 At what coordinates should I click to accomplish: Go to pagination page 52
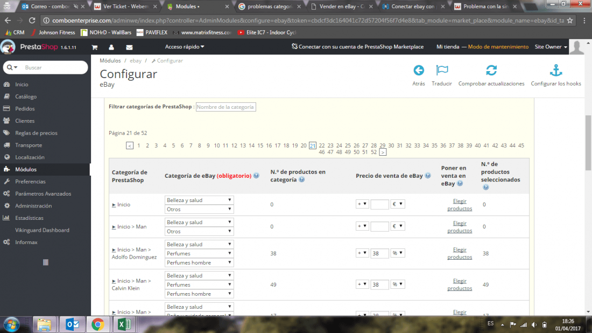coord(374,152)
